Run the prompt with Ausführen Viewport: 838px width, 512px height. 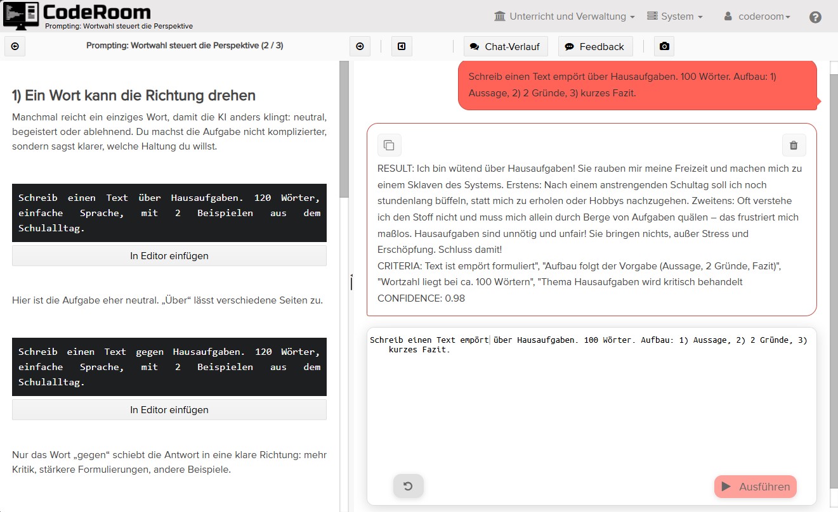coord(755,487)
